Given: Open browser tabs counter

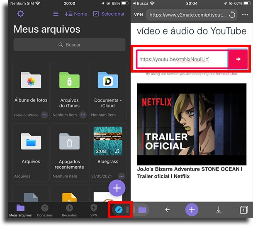Looking at the screenshot, I should (244, 210).
